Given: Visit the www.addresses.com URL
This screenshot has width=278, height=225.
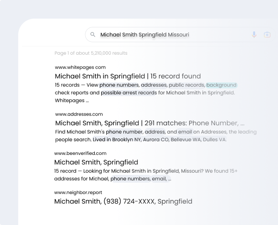Looking at the screenshot, I should (x=79, y=114).
